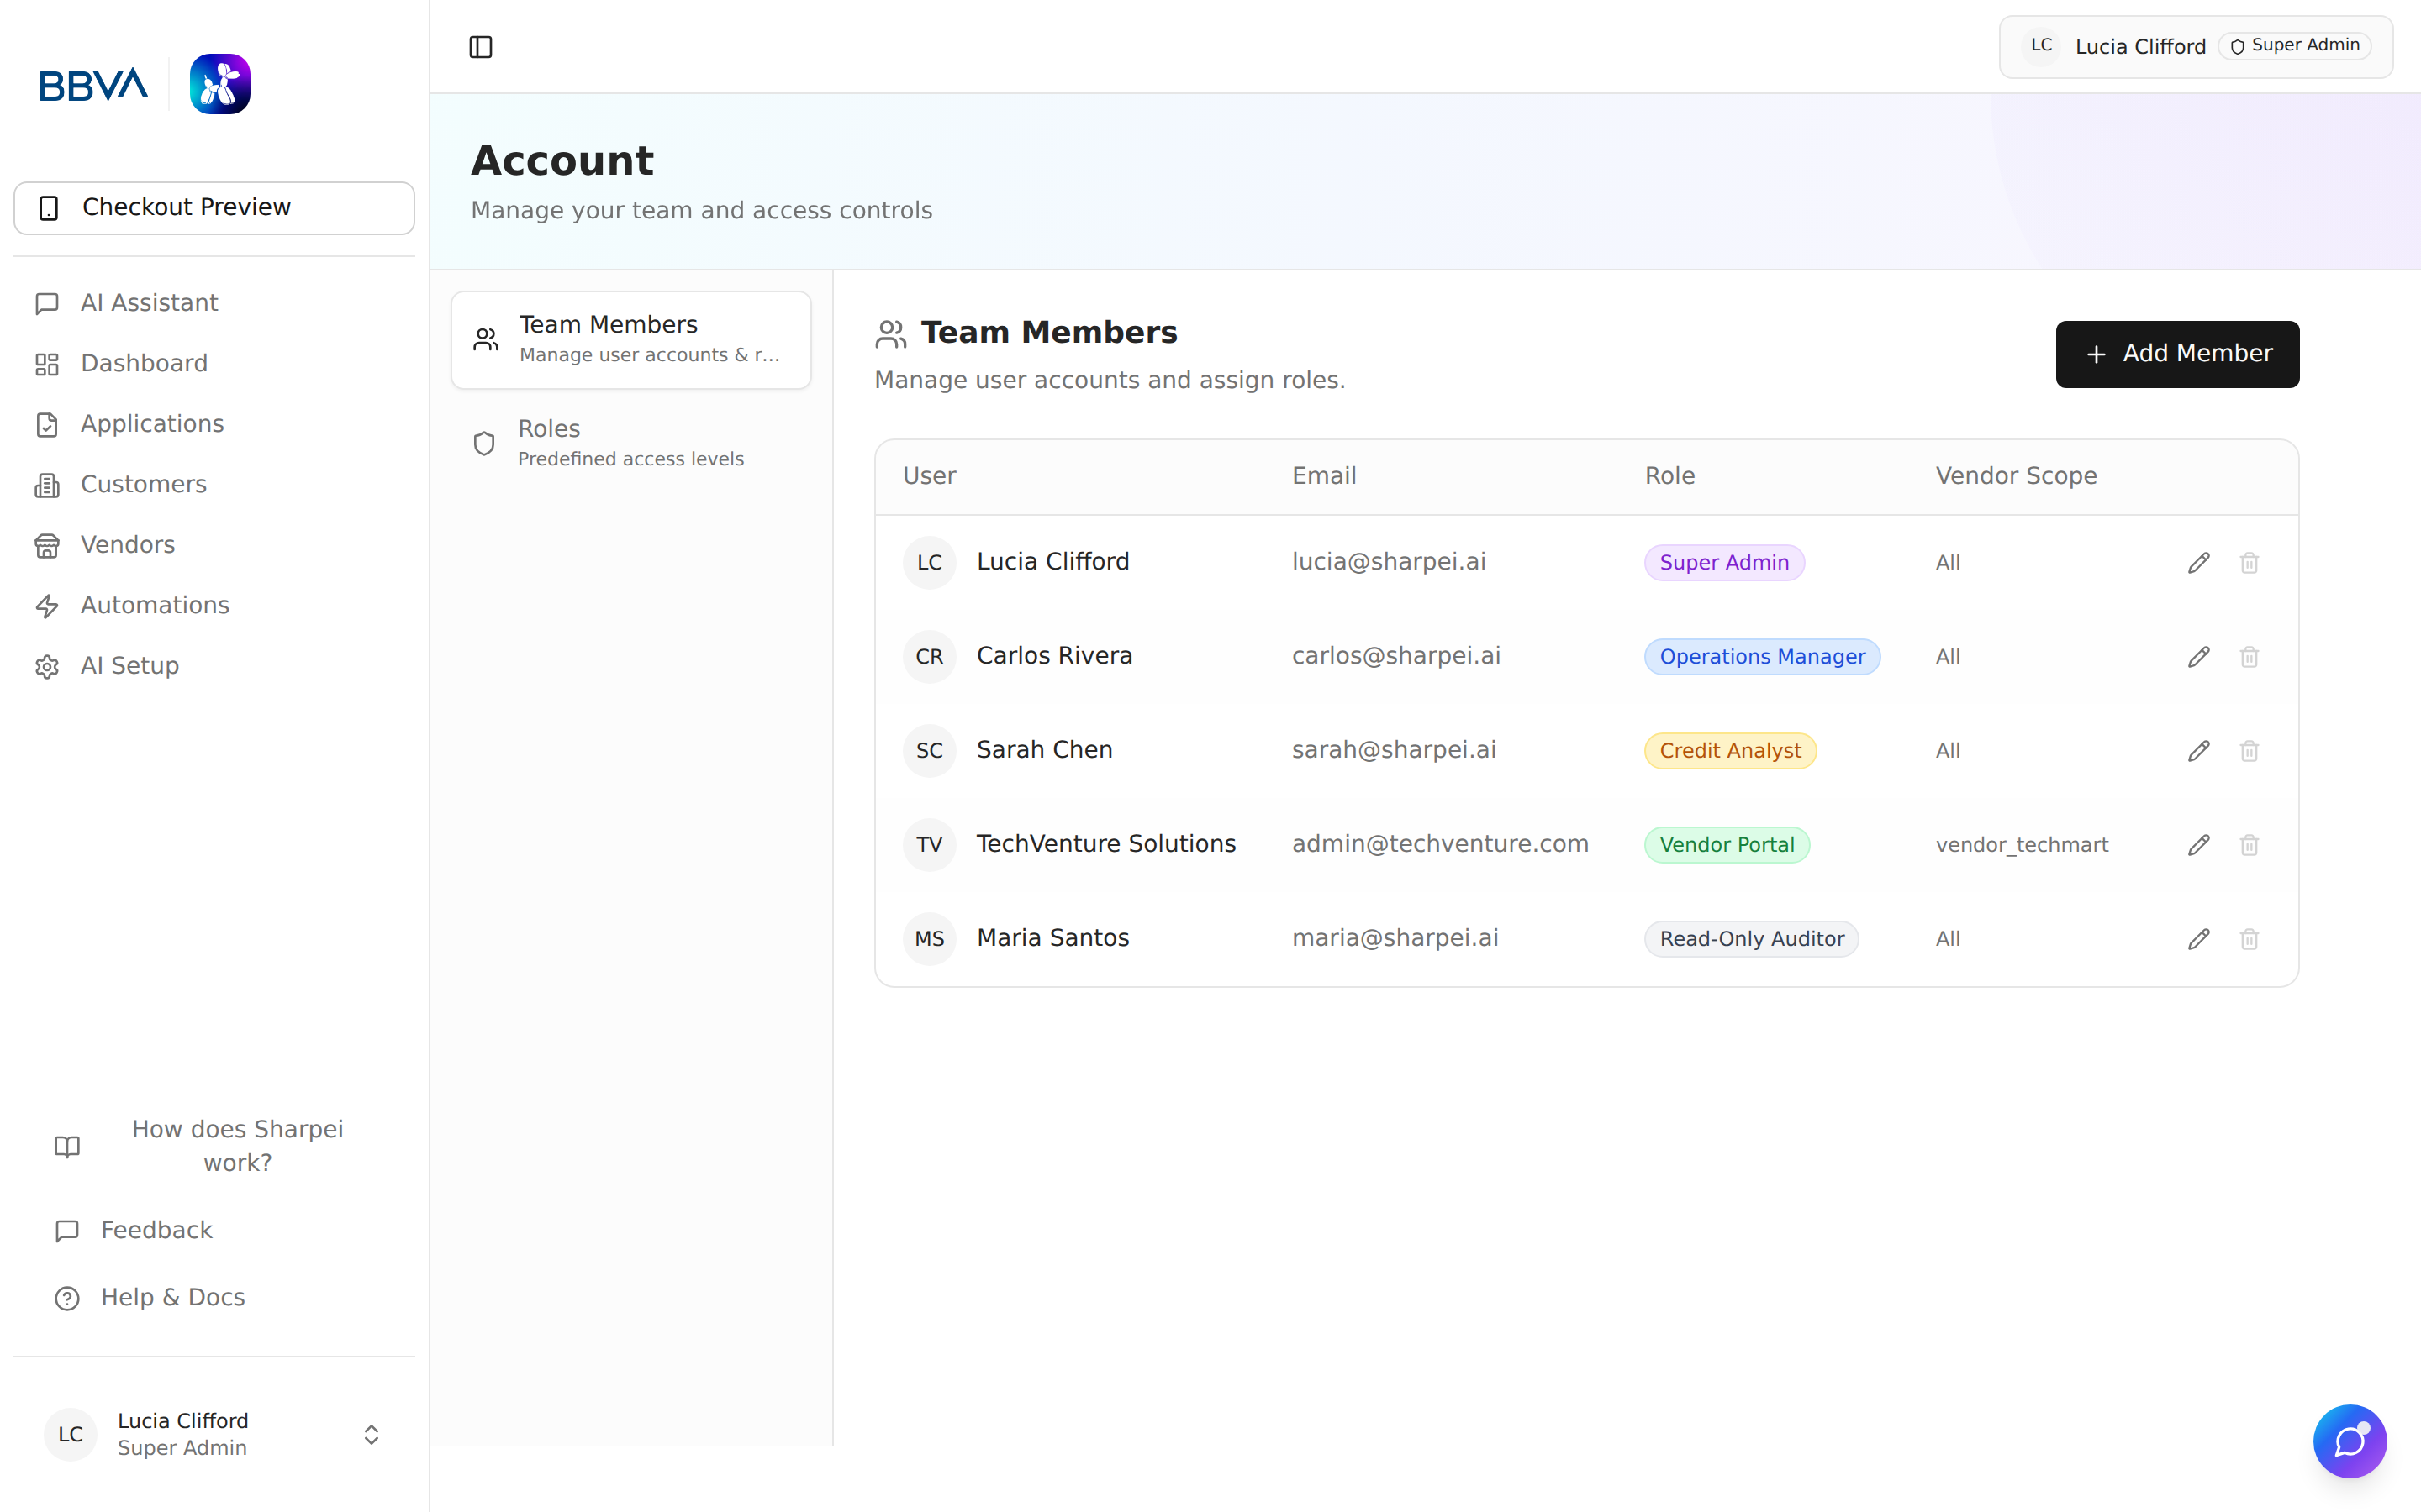This screenshot has height=1512, width=2421.
Task: Open the Vendors section
Action: pos(127,545)
